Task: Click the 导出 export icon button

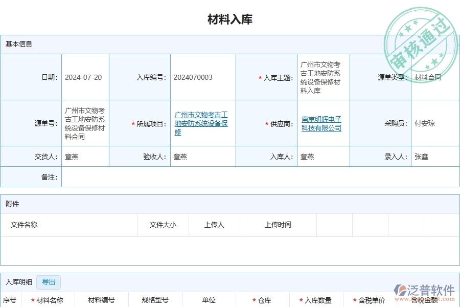Action: [48, 282]
